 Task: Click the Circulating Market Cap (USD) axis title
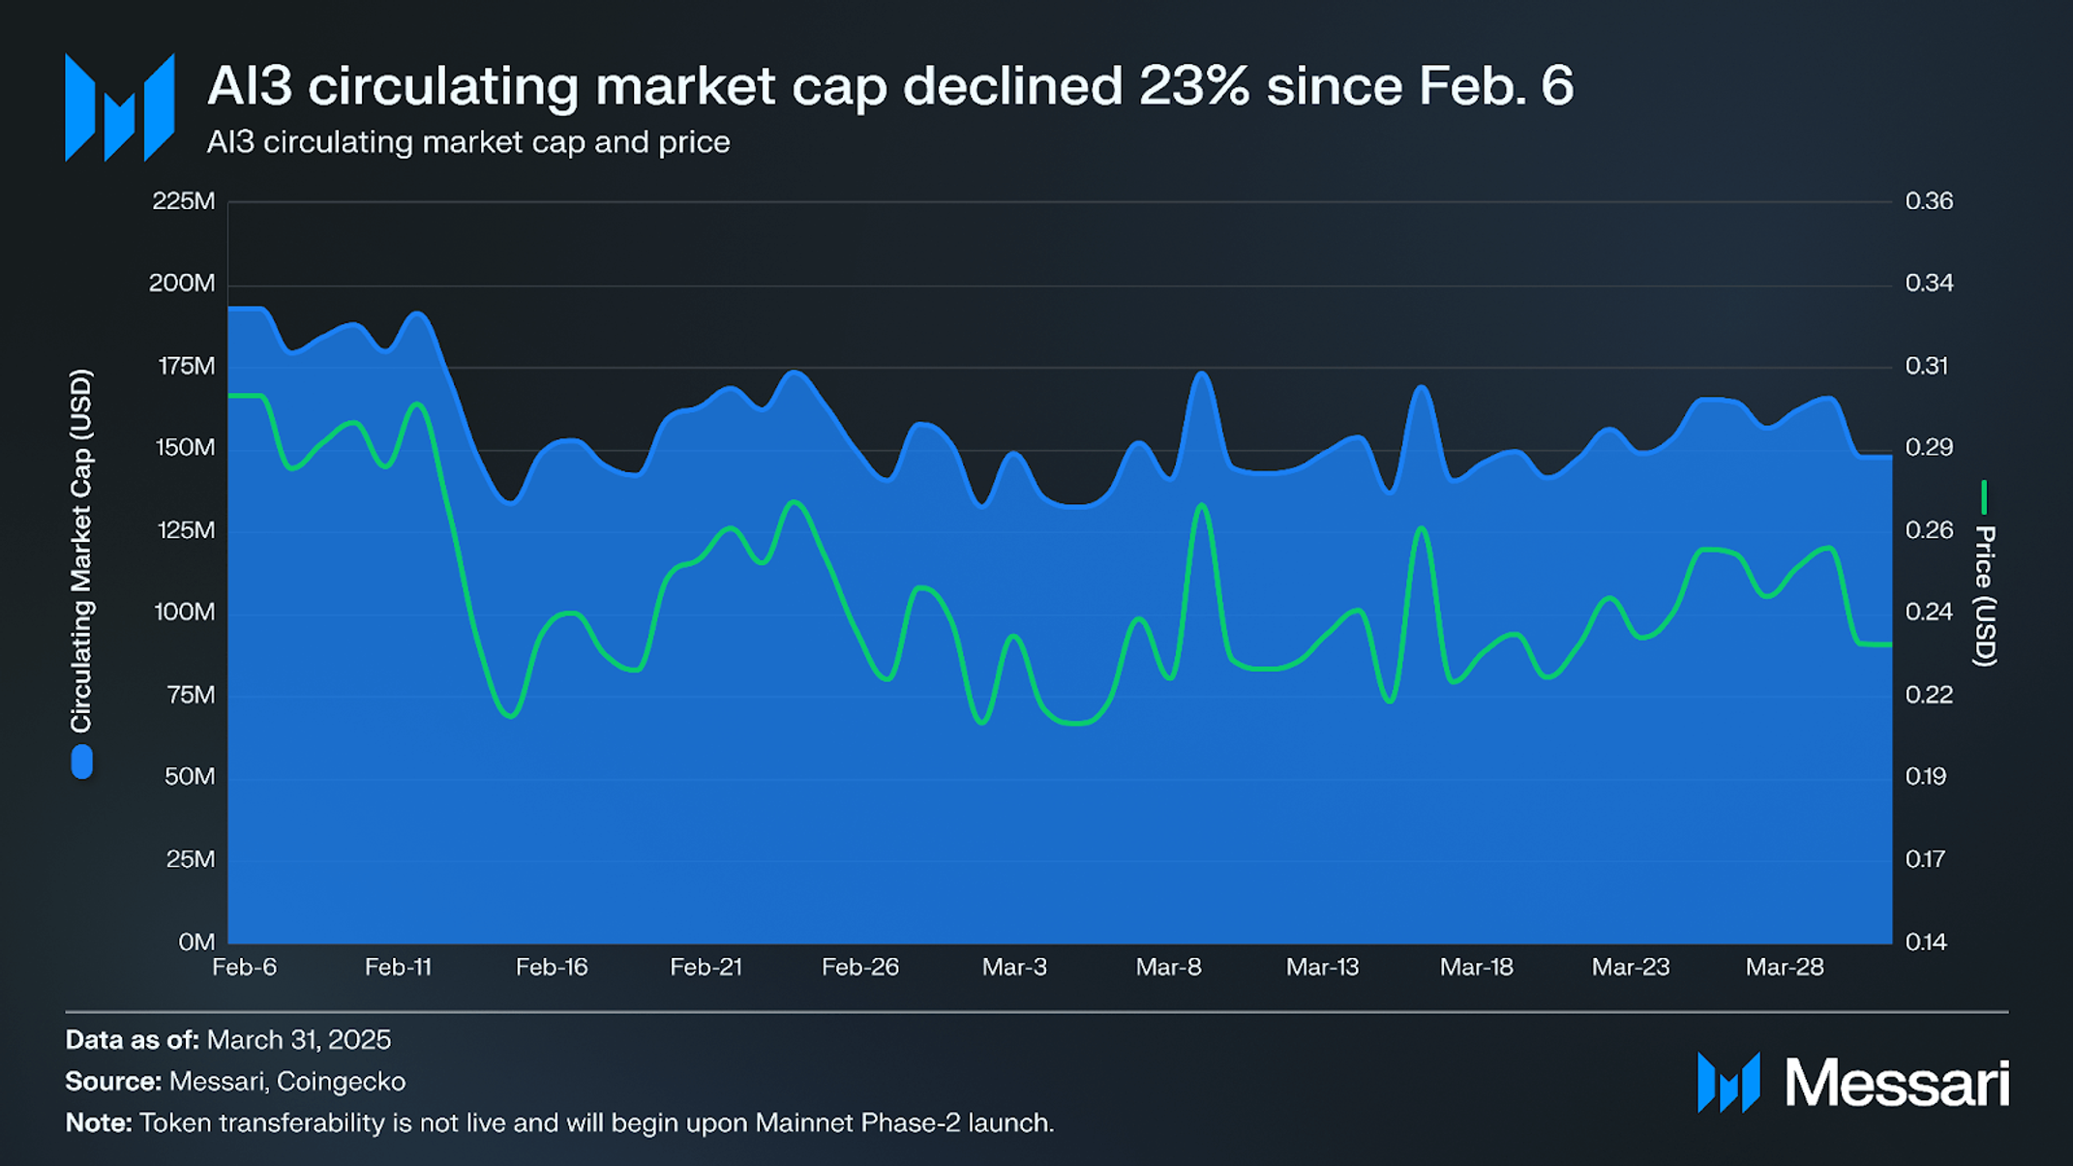81,551
